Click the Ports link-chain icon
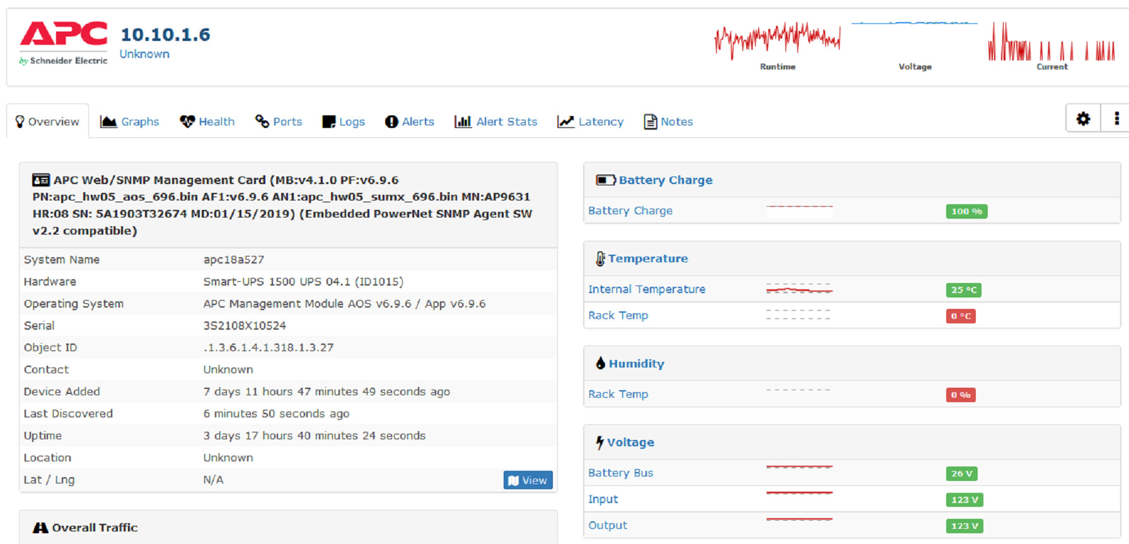 (262, 121)
